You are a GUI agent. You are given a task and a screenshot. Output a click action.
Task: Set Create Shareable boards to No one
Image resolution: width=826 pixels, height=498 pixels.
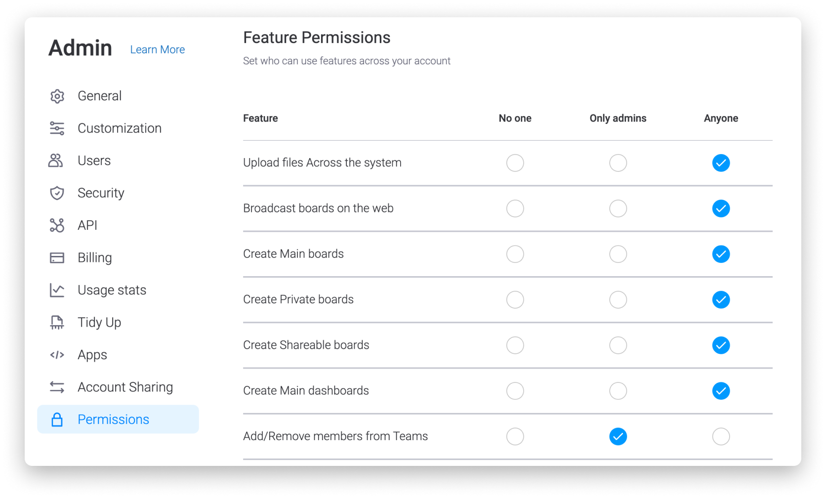pyautogui.click(x=515, y=345)
